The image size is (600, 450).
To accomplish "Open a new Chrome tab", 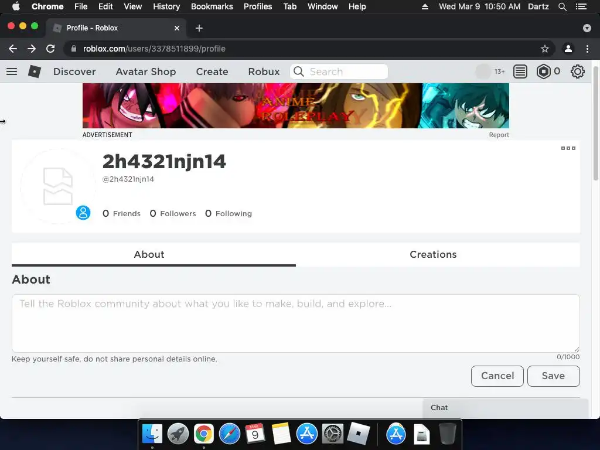I will click(199, 28).
